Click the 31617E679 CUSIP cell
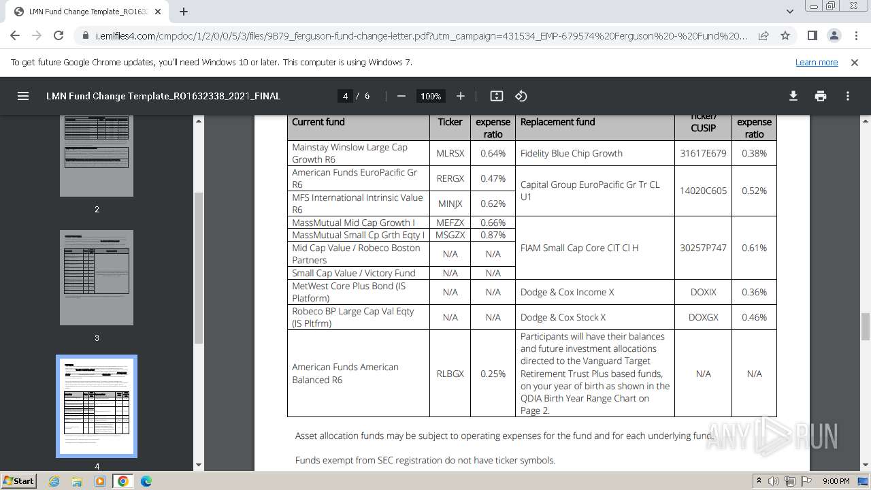Viewport: 871px width, 490px height. [703, 153]
